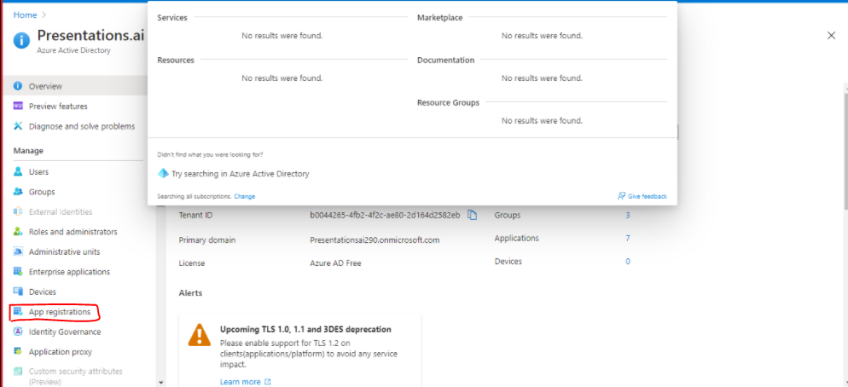Screen dimensions: 848x387
Task: Open the Devices label in sidebar
Action: pyautogui.click(x=42, y=292)
